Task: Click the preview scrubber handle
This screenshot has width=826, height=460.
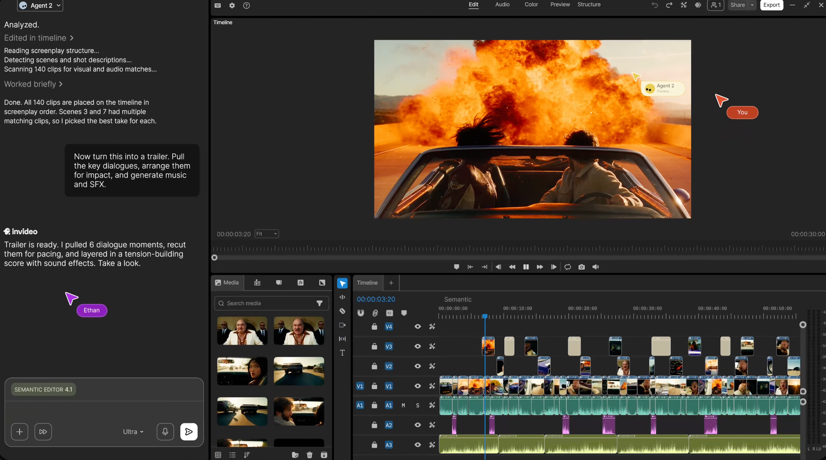Action: (215, 258)
